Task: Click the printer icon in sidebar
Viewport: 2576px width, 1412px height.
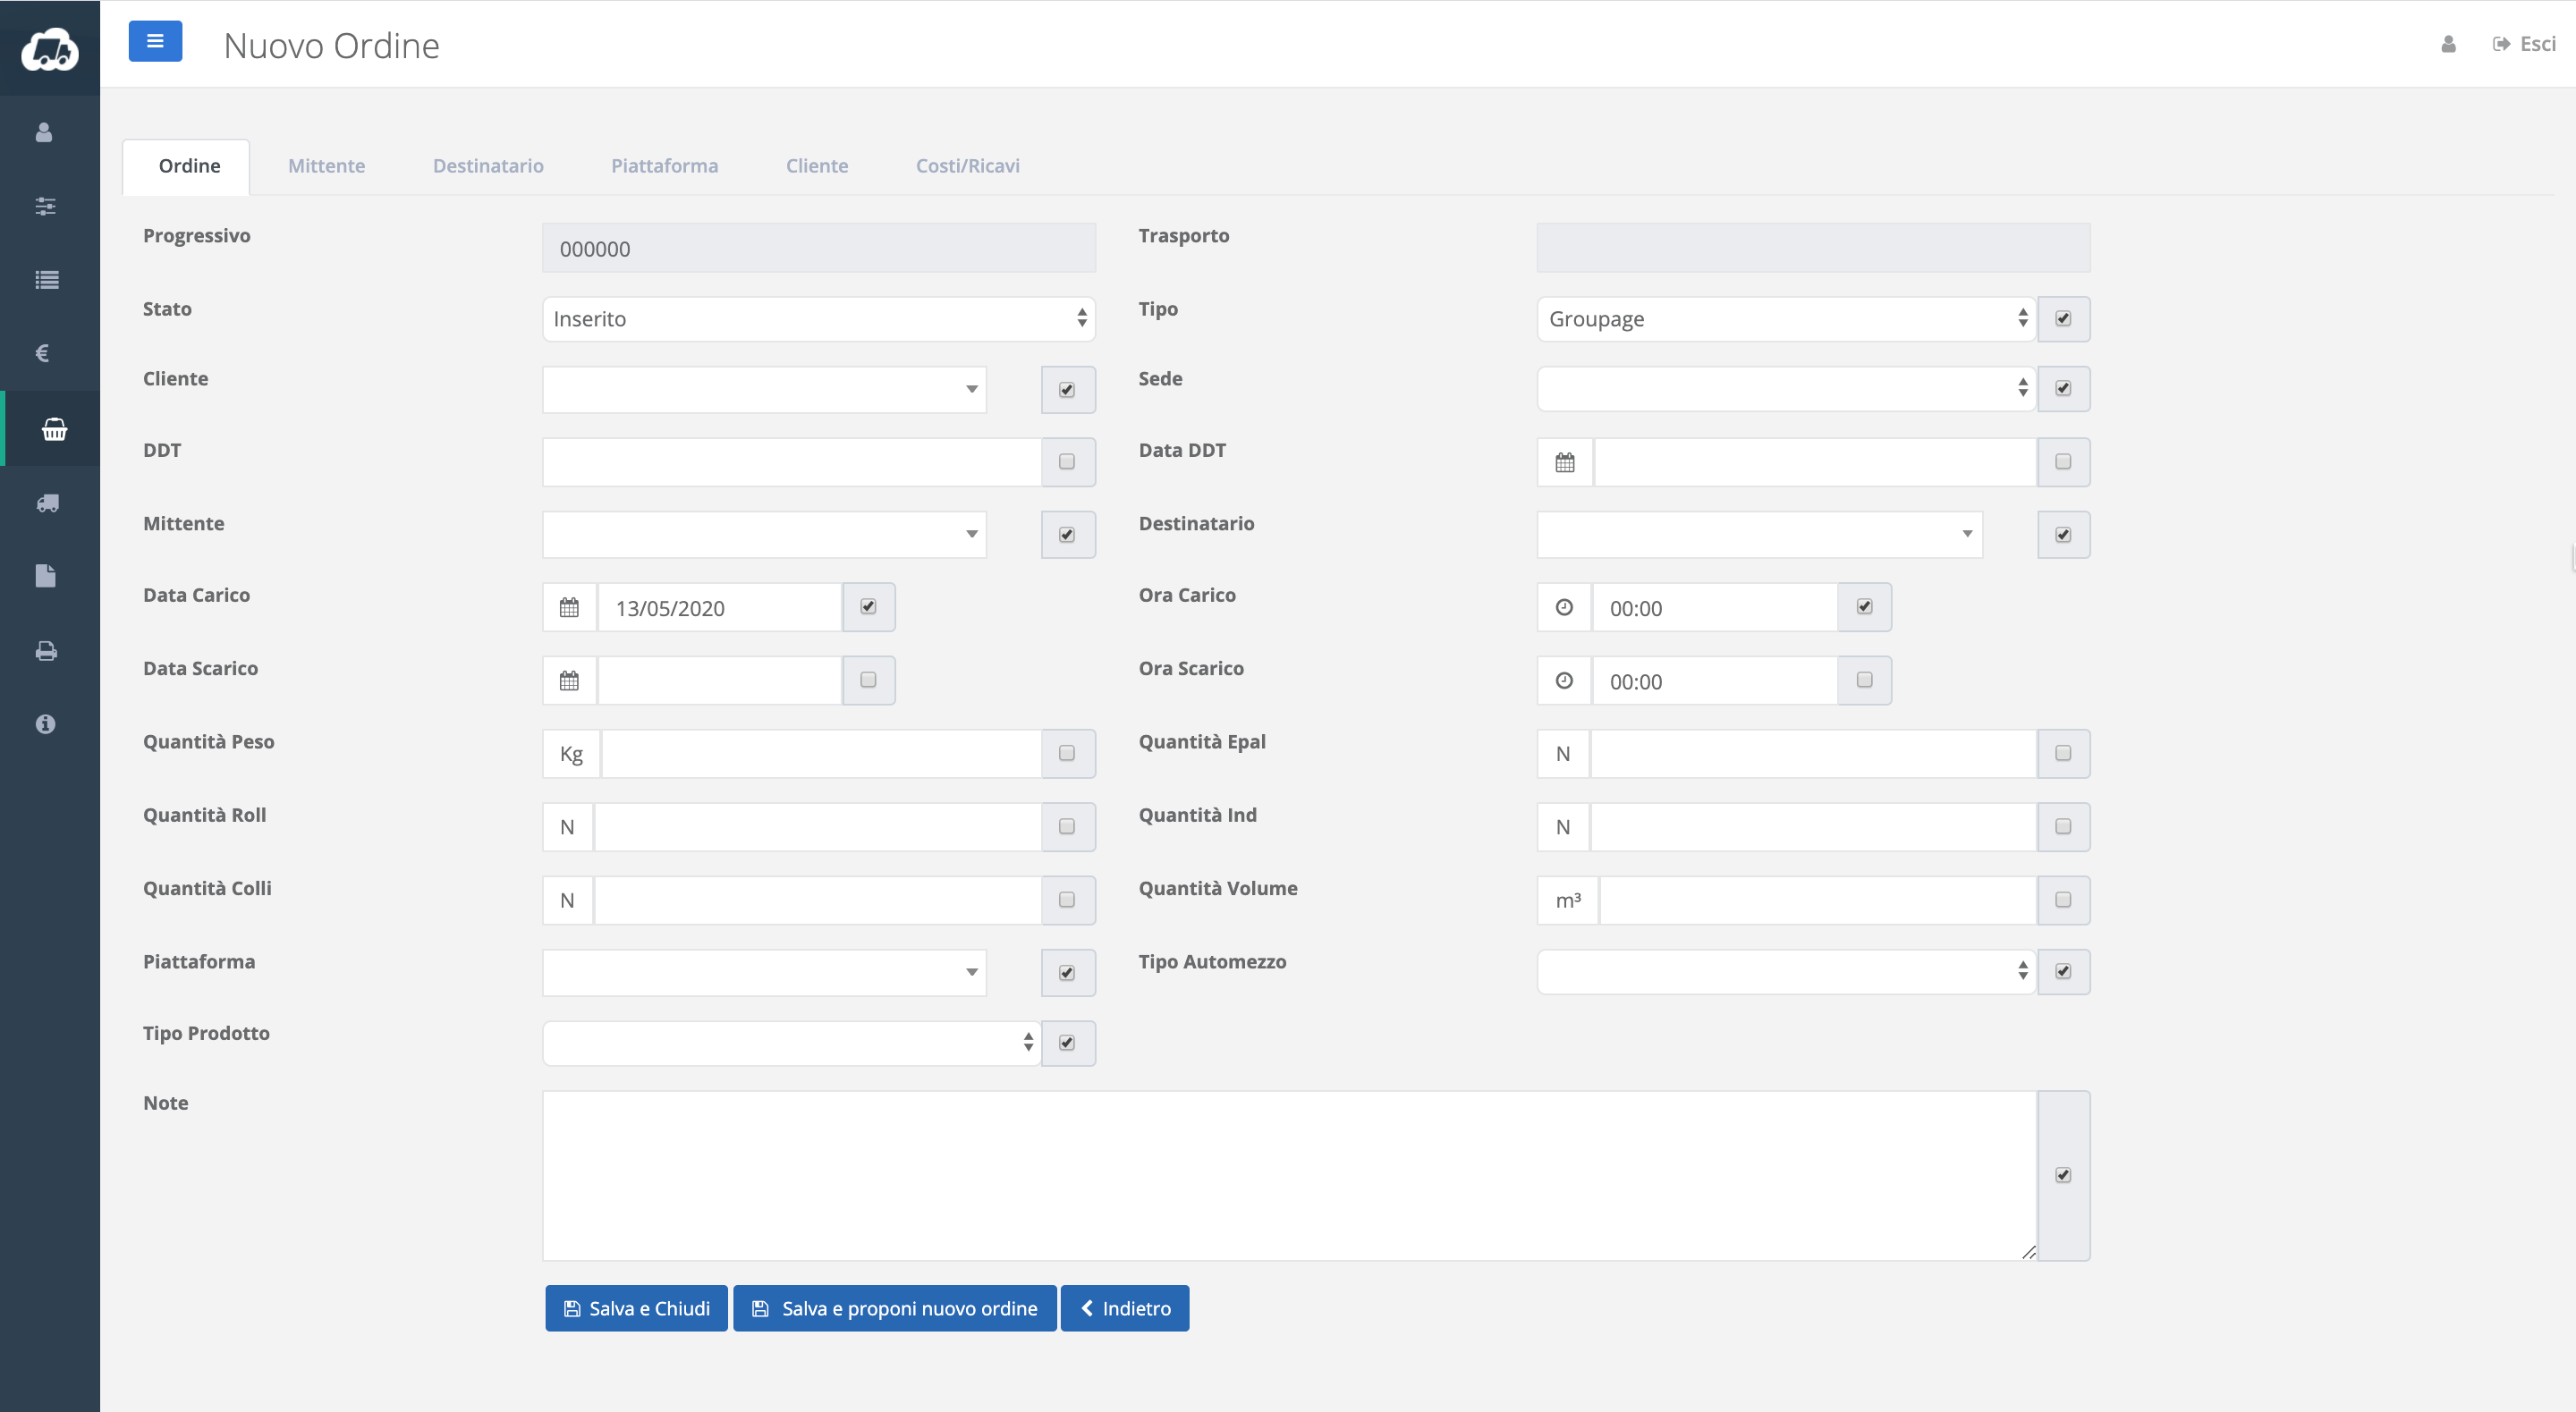Action: pos(46,651)
